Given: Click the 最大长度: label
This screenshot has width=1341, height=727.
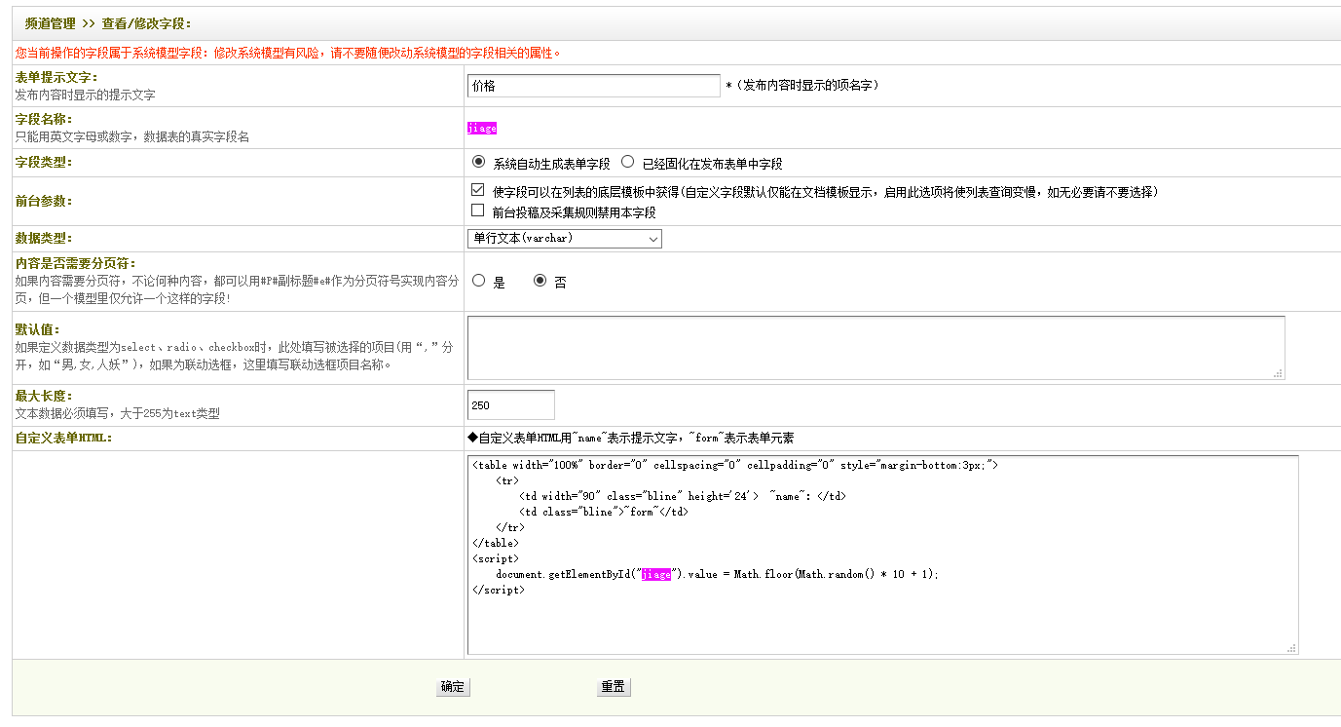Looking at the screenshot, I should coord(44,397).
